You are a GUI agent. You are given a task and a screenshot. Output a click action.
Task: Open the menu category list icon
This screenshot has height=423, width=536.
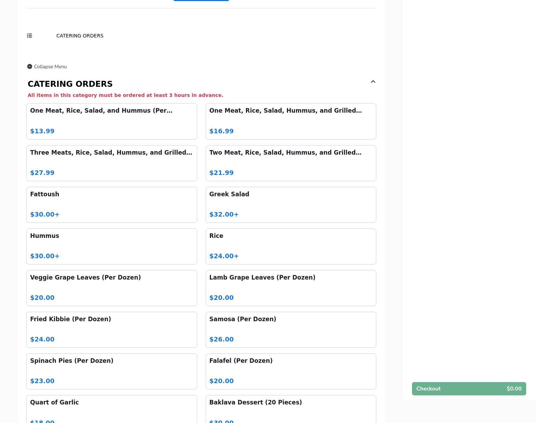29,36
